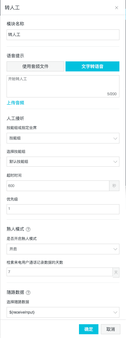Viewport: 126px width, 338px height.
Task: Expand the 默认技能组 dropdown
Action: point(63,161)
